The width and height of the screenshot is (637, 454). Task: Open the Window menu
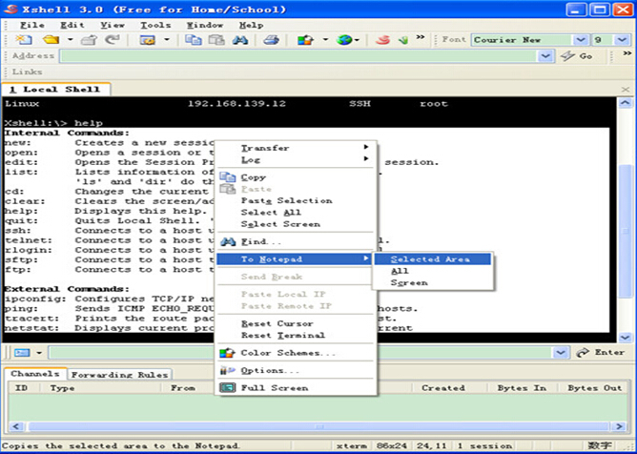click(x=205, y=25)
